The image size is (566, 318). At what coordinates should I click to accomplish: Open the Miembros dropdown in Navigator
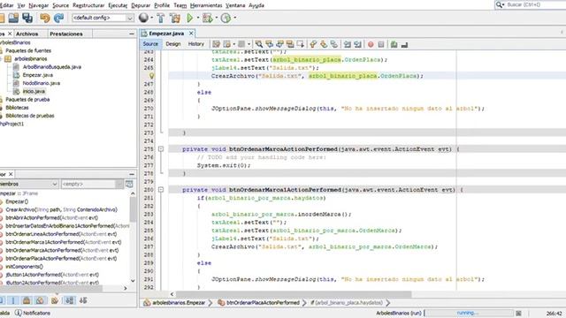29,184
